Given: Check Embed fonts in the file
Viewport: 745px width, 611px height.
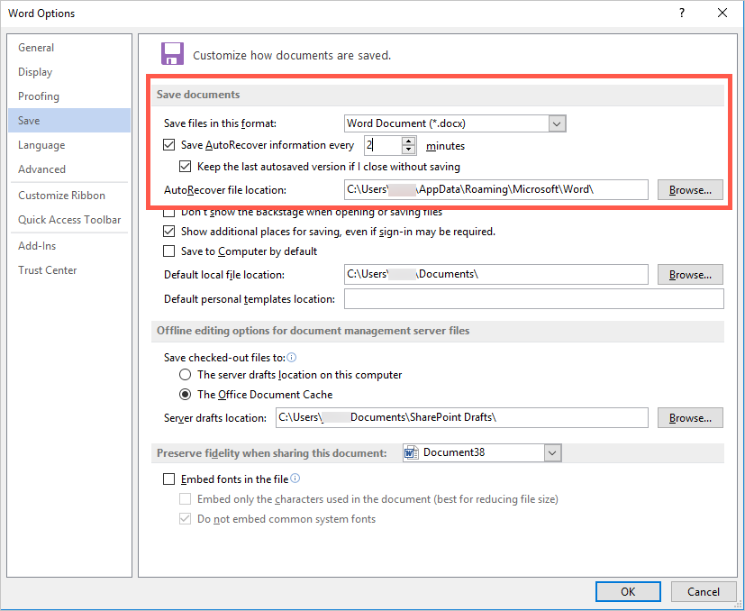Looking at the screenshot, I should pyautogui.click(x=169, y=480).
